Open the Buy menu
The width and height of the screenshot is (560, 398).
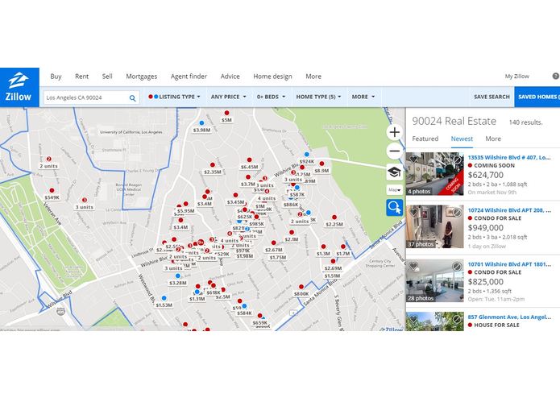tap(56, 77)
